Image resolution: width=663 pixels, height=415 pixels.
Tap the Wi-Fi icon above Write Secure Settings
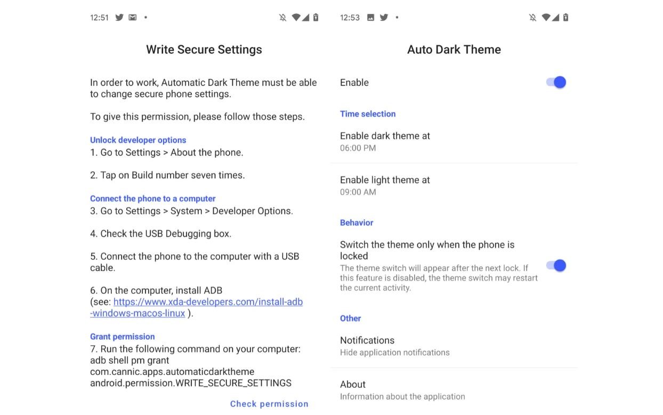pyautogui.click(x=296, y=18)
